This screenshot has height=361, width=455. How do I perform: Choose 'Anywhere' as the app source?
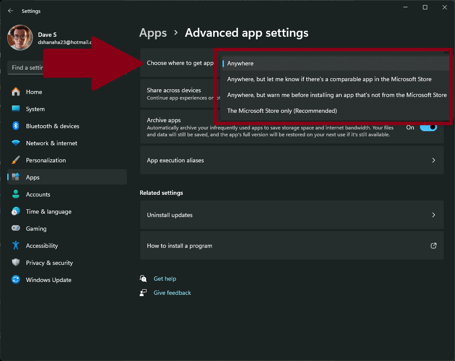(x=240, y=63)
